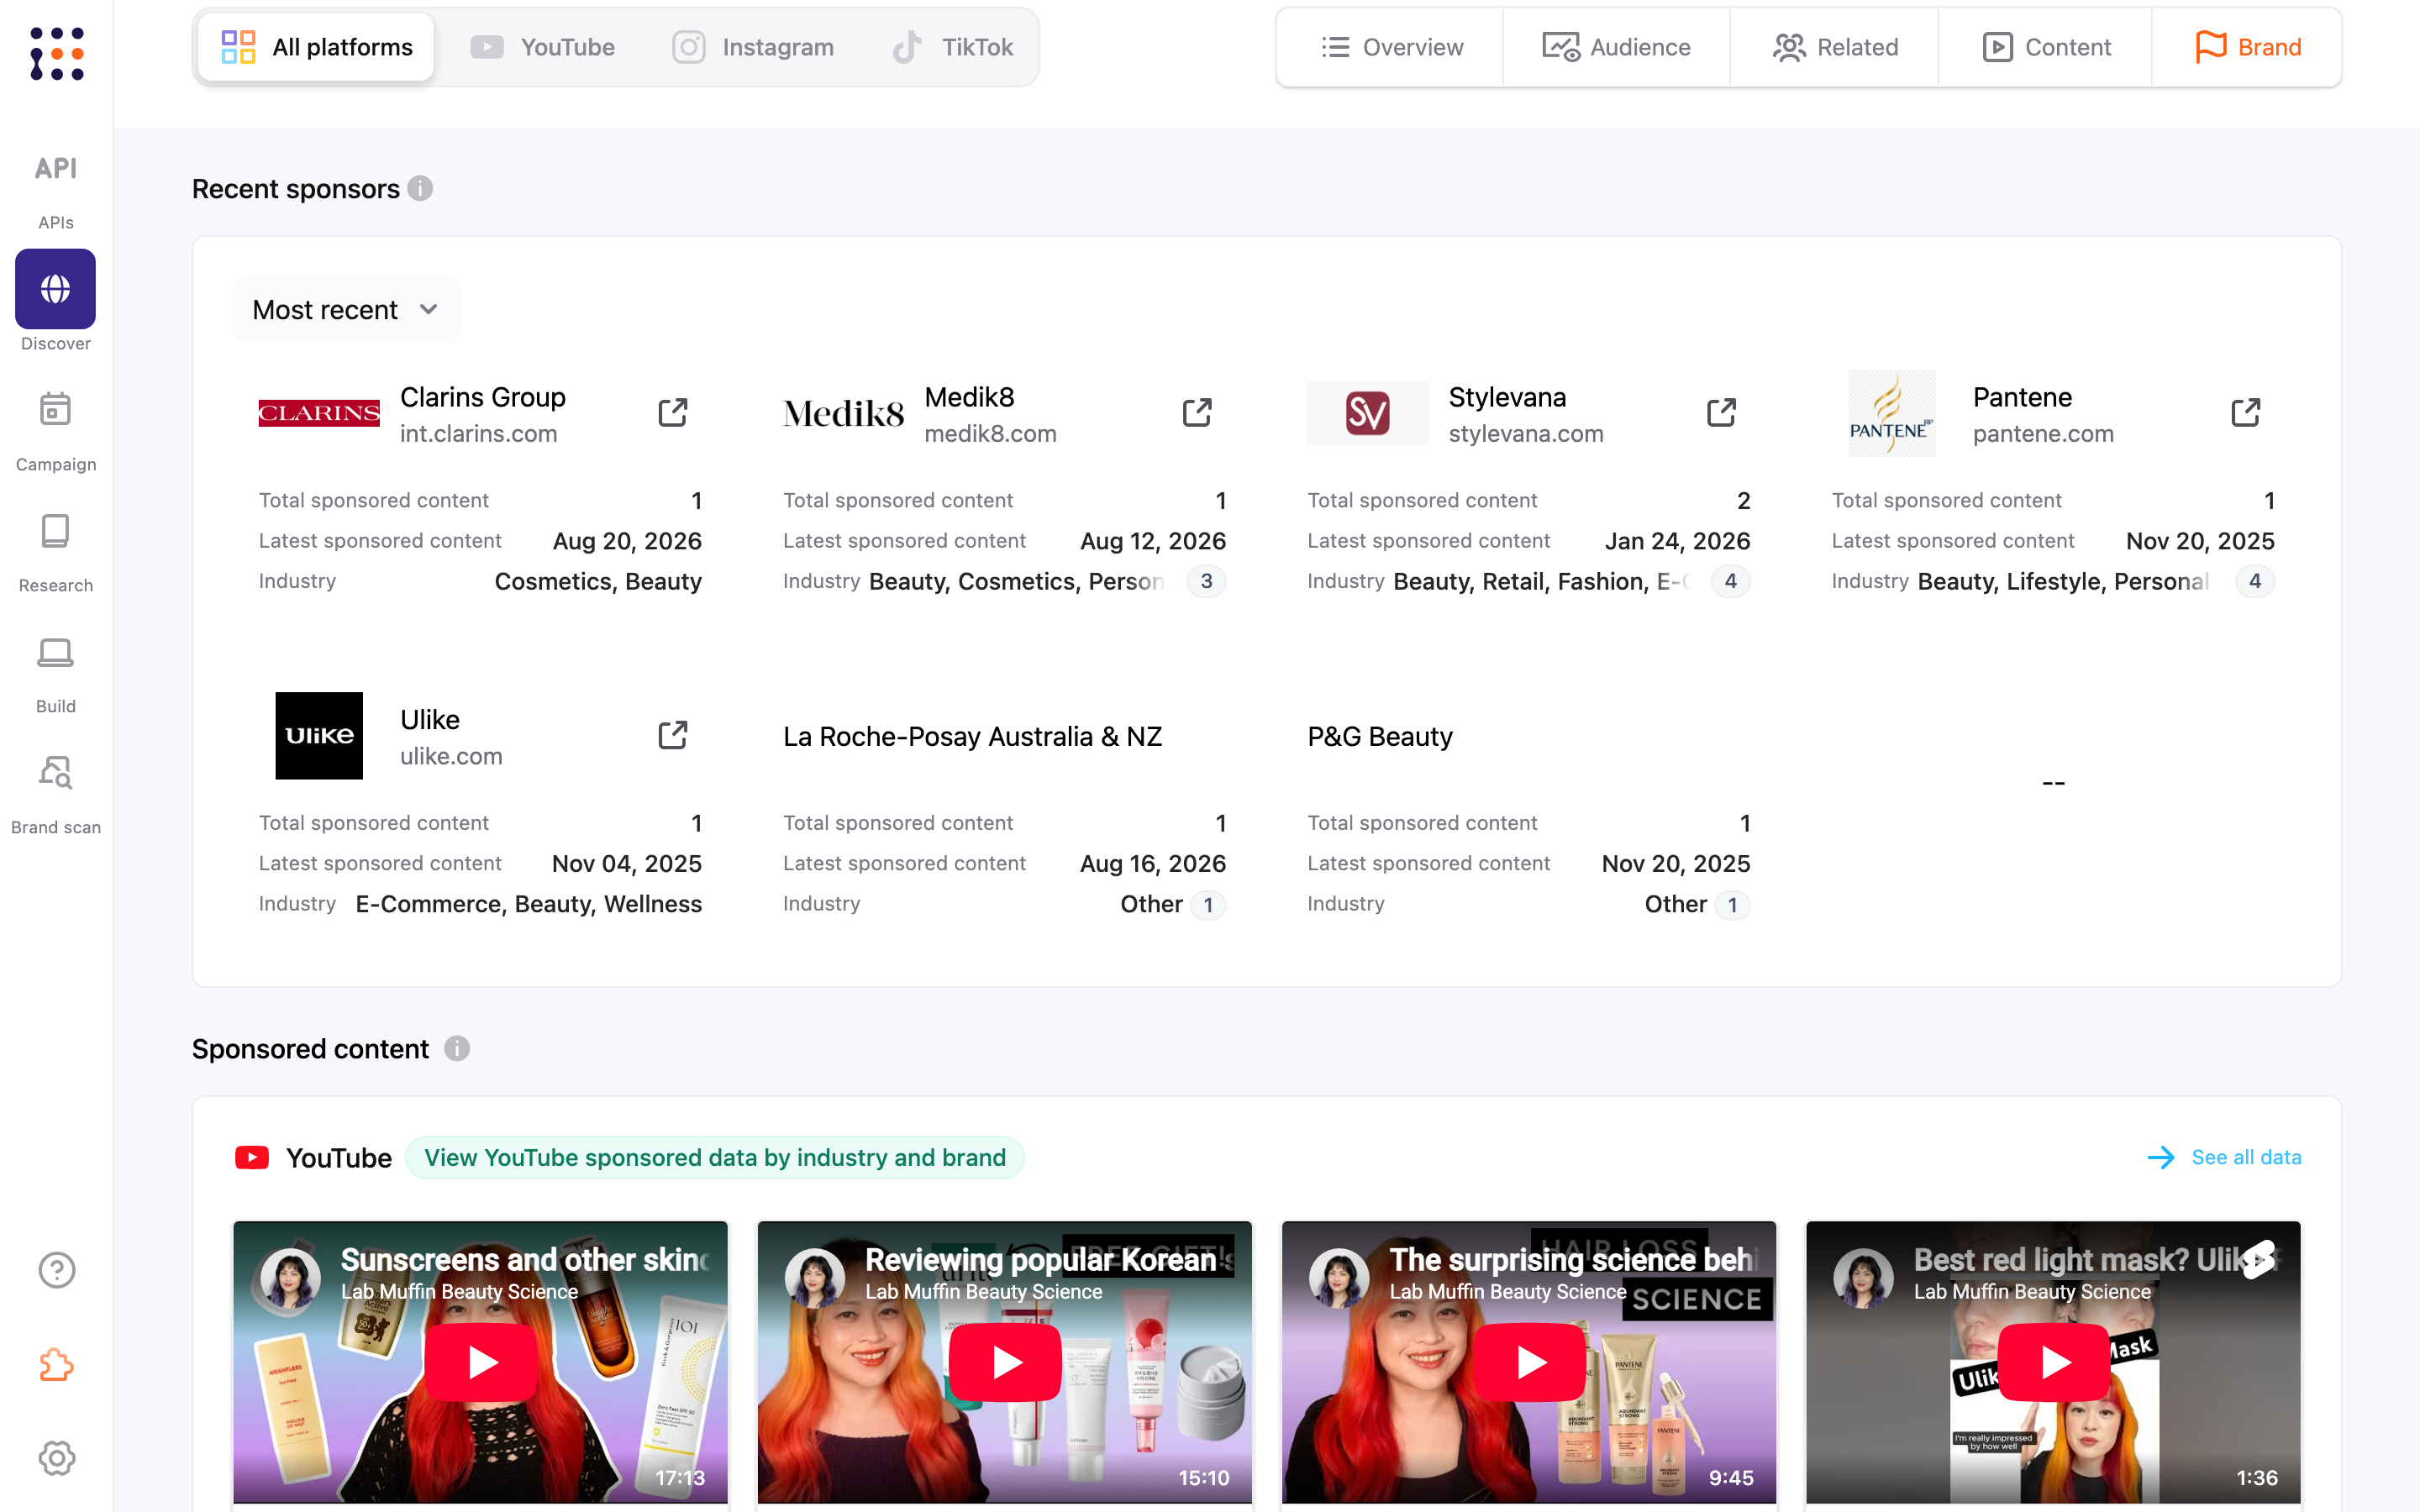Screen dimensions: 2420x1512
Task: Click View YouTube sponsored data by industry link
Action: point(715,1157)
